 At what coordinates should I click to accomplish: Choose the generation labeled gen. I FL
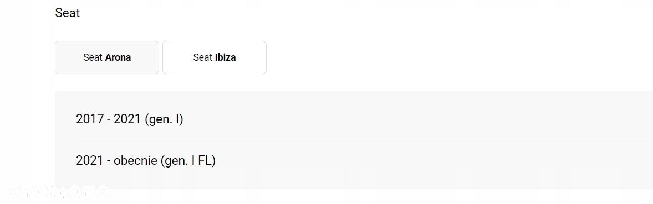pyautogui.click(x=188, y=160)
